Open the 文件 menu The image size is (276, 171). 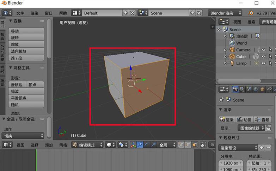pyautogui.click(x=20, y=13)
